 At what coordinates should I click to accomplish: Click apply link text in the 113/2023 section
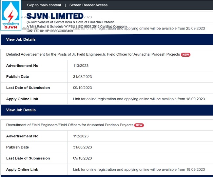pyautogui.click(x=139, y=99)
